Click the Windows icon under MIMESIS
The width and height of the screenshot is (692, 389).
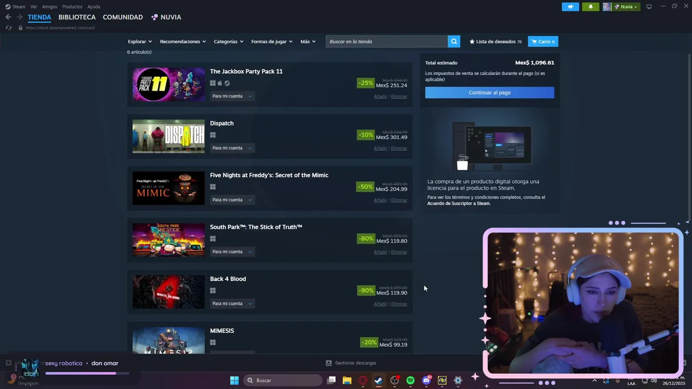pos(213,343)
